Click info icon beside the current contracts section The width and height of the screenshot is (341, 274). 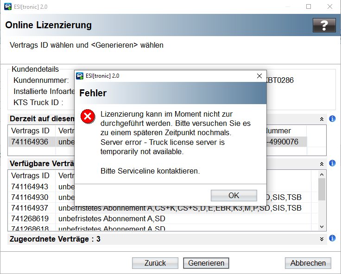(332, 119)
